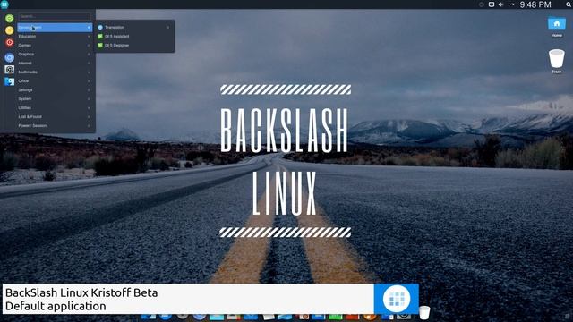573x322 pixels.
Task: Open the Internet category
Action: coord(55,64)
